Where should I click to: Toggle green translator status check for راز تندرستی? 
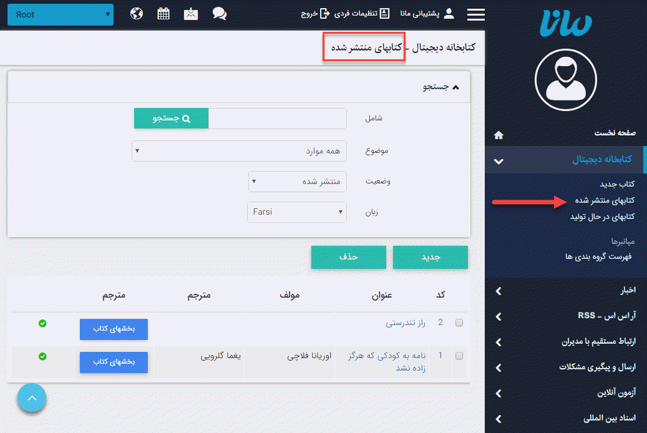[42, 323]
